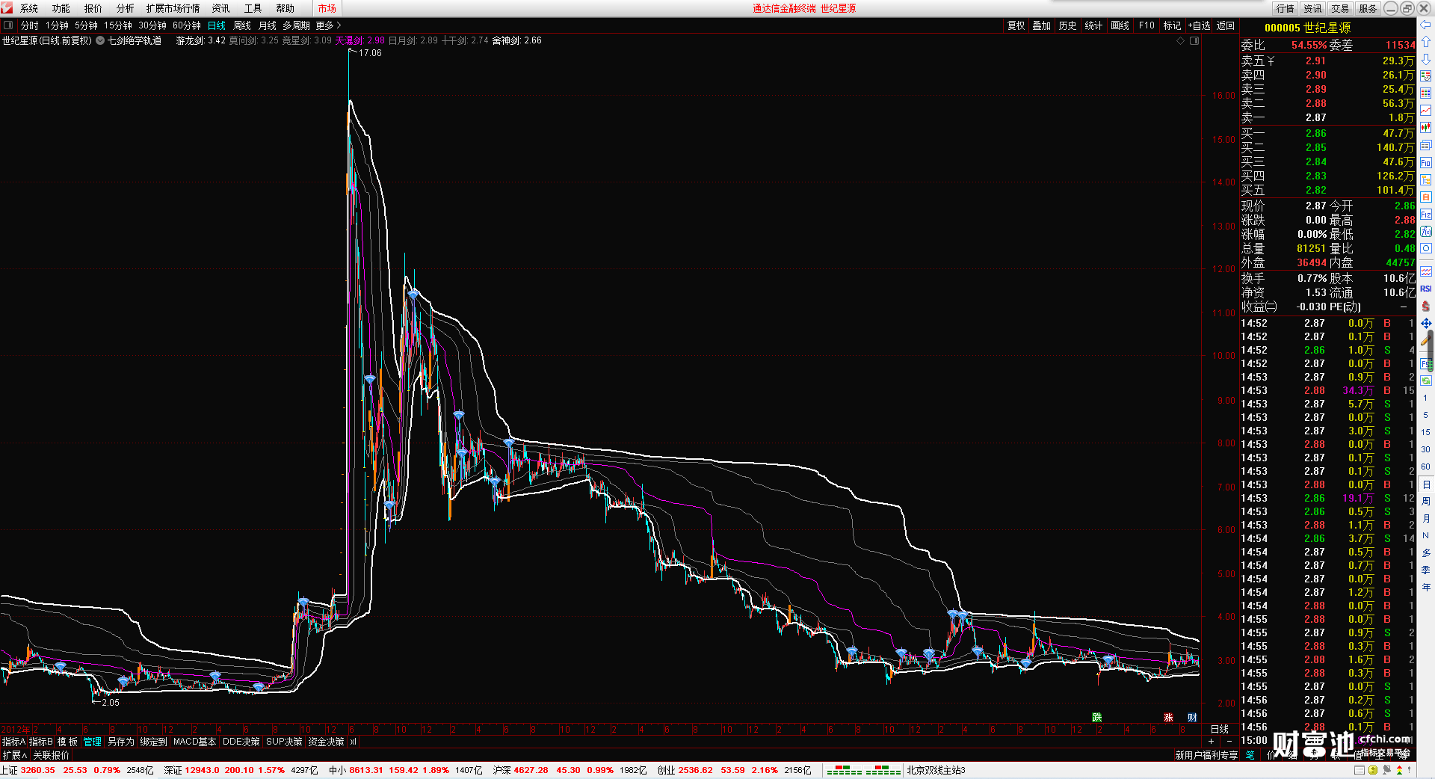Click the blue move-arrows icon in sidebar

coord(1425,323)
